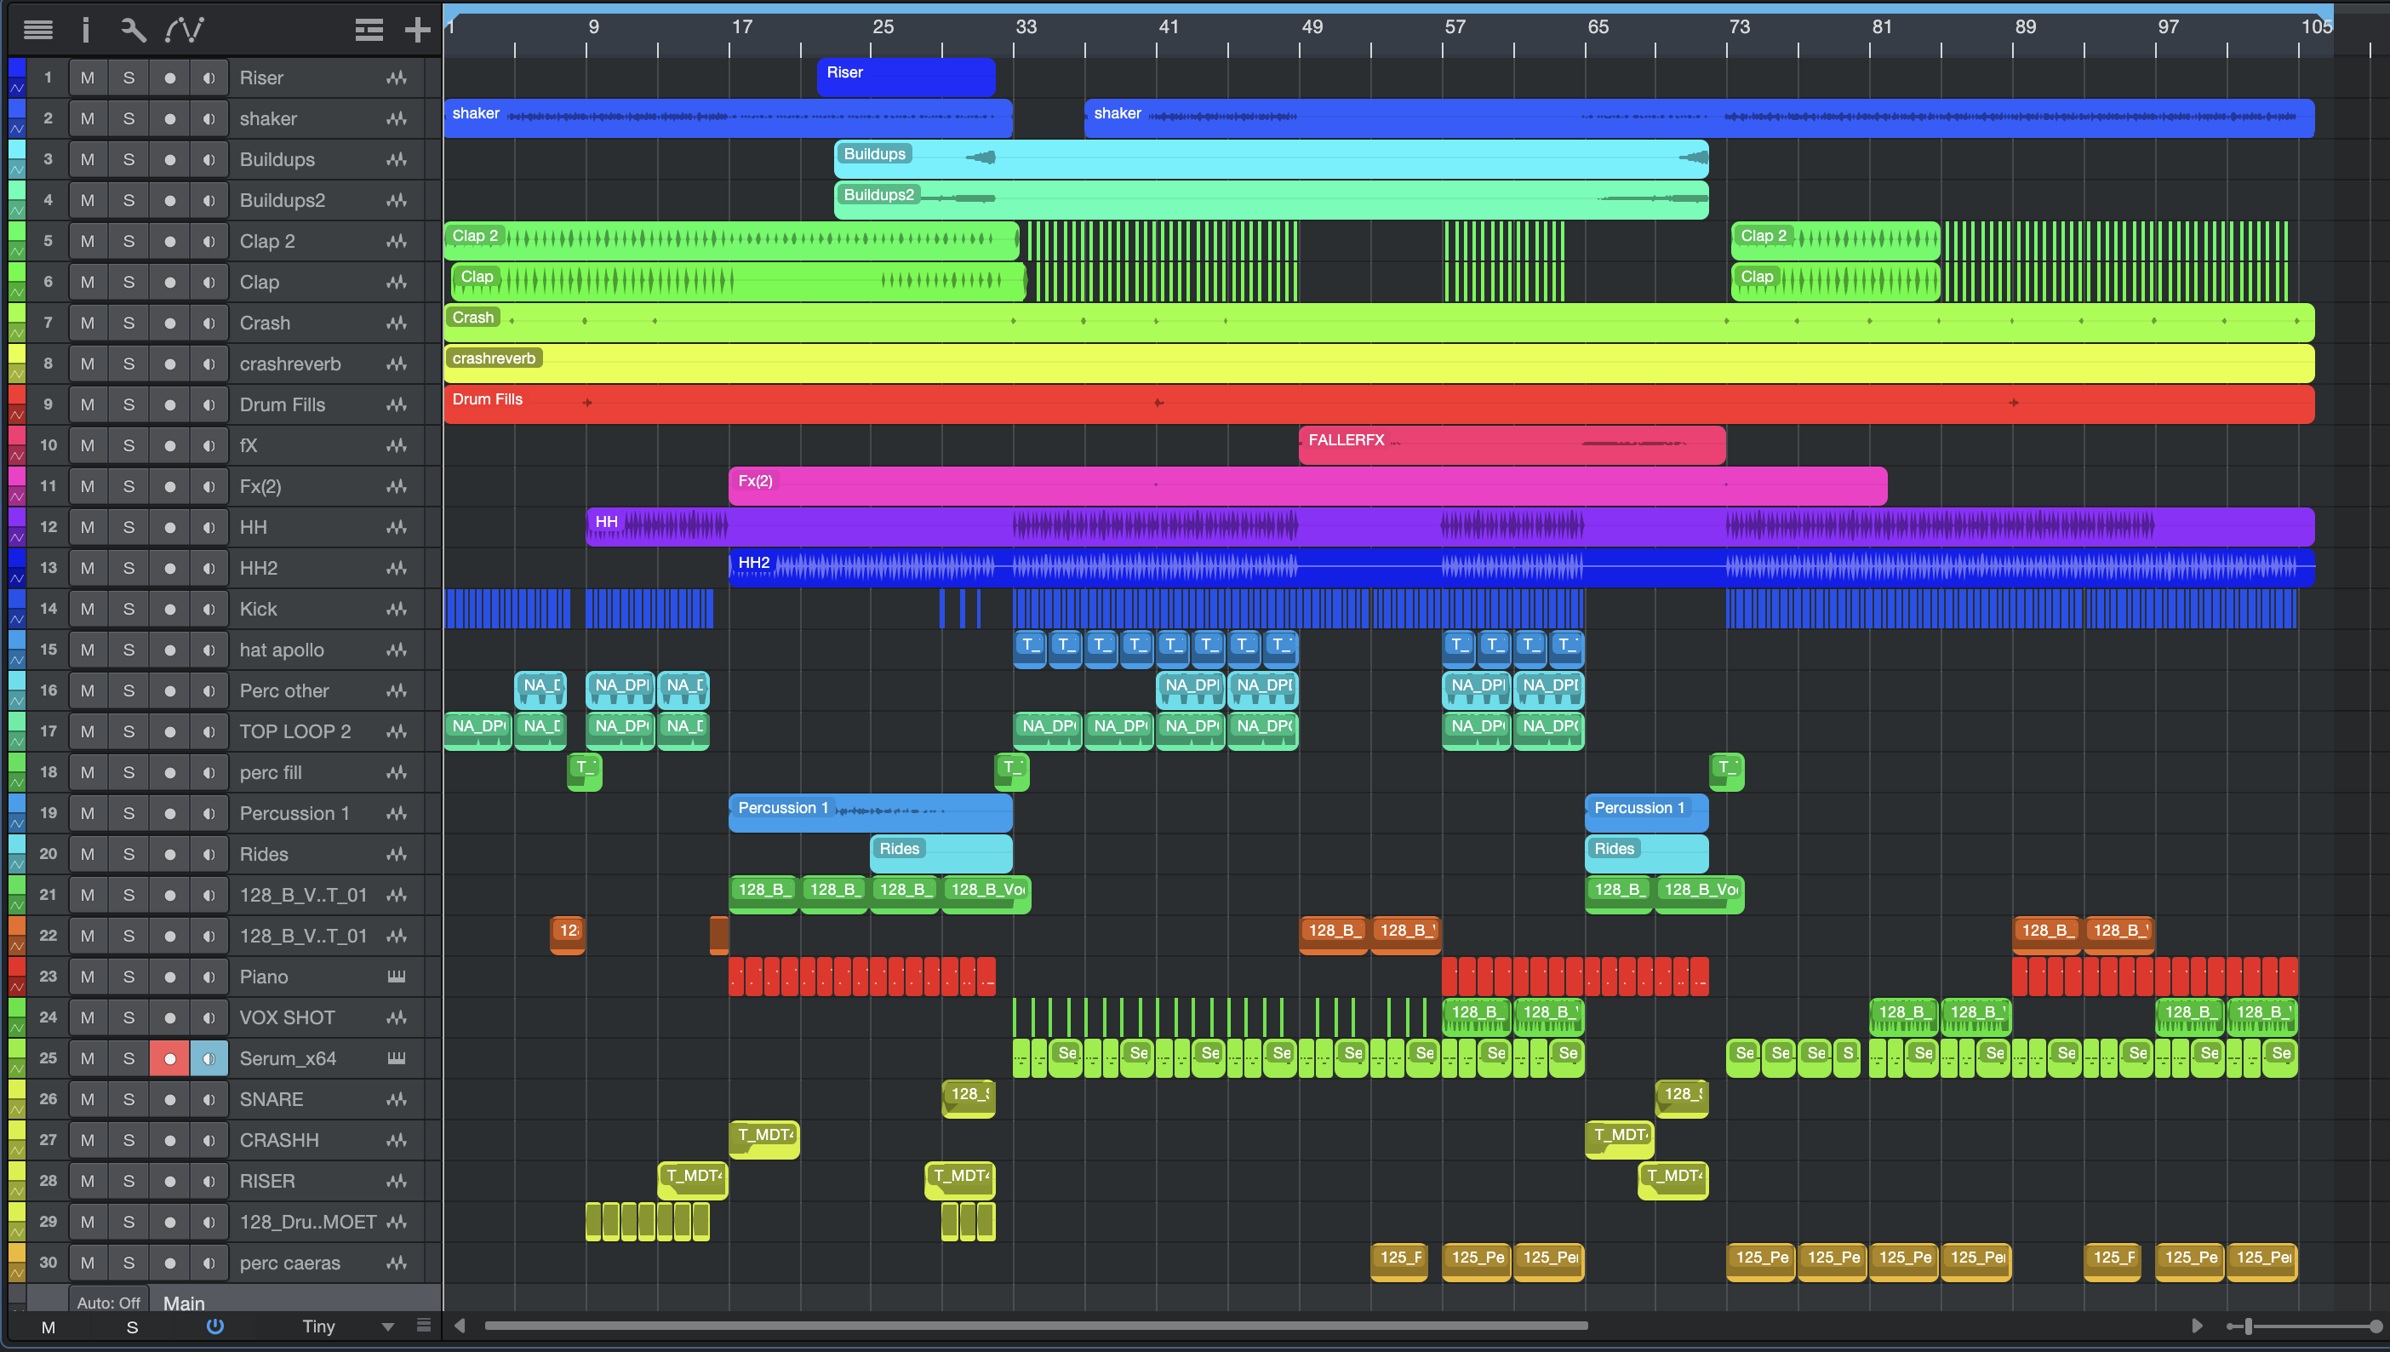
Task: Click the scroll left arrow
Action: 460,1325
